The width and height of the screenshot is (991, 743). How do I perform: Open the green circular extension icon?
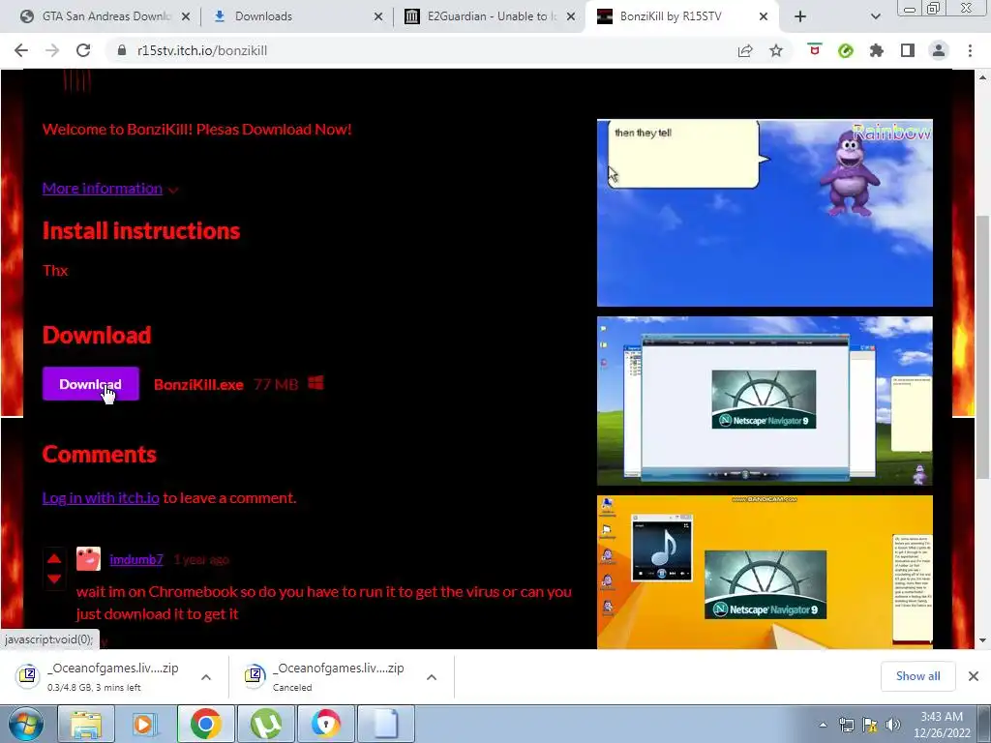(846, 50)
